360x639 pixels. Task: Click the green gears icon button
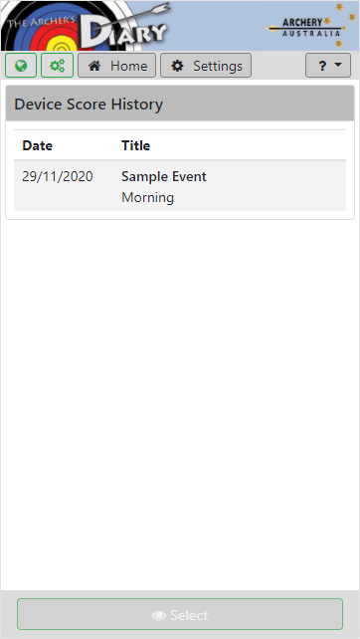click(x=57, y=66)
